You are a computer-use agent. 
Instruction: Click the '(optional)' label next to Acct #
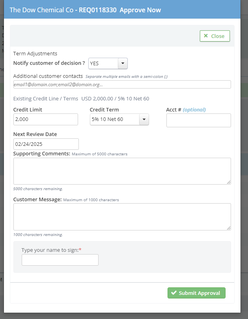pos(194,110)
